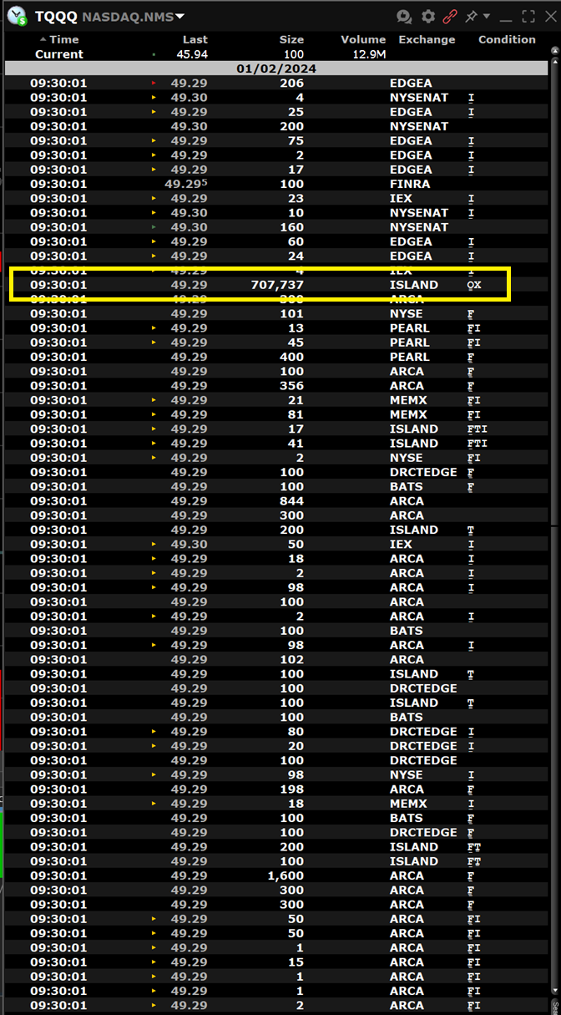This screenshot has height=1015, width=561.
Task: Select the size 844 ARCA trade
Action: [x=276, y=501]
